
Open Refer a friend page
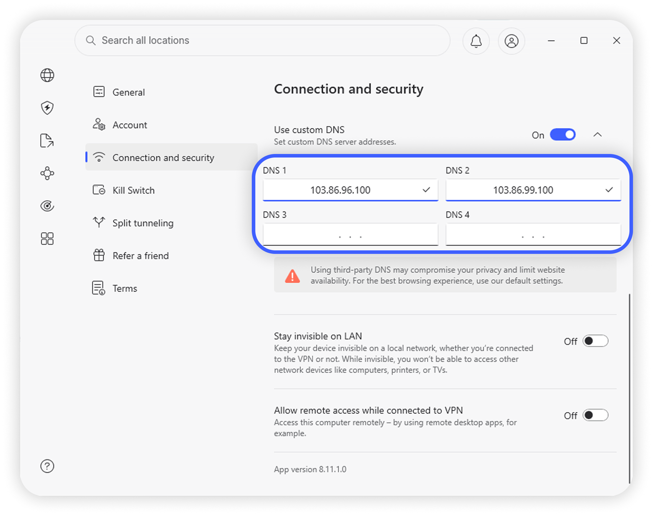[171, 255]
